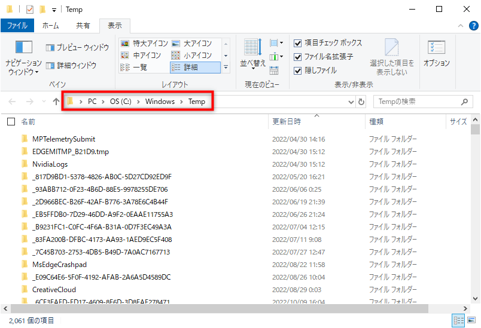
Task: Switch to Large thumbnails view icon in status bar
Action: coord(471,320)
